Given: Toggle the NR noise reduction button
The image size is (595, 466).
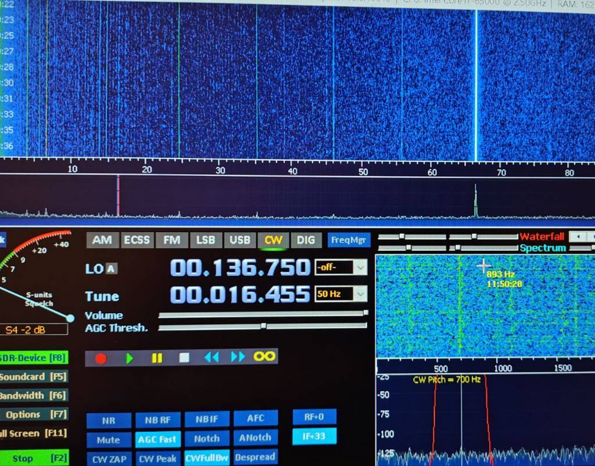Looking at the screenshot, I should 109,419.
